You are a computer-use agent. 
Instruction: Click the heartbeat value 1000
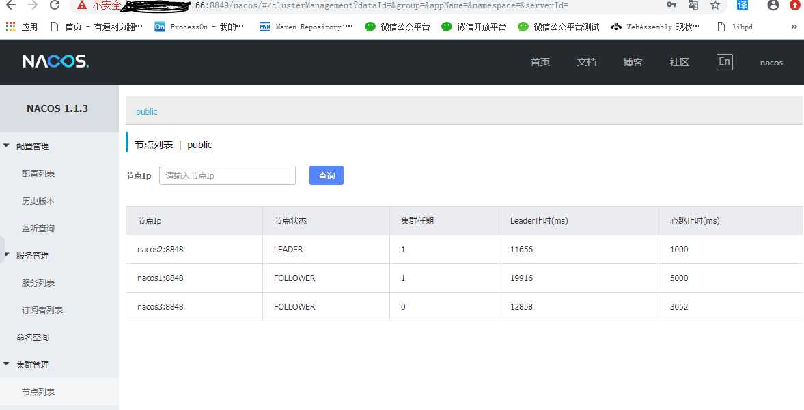(x=679, y=250)
